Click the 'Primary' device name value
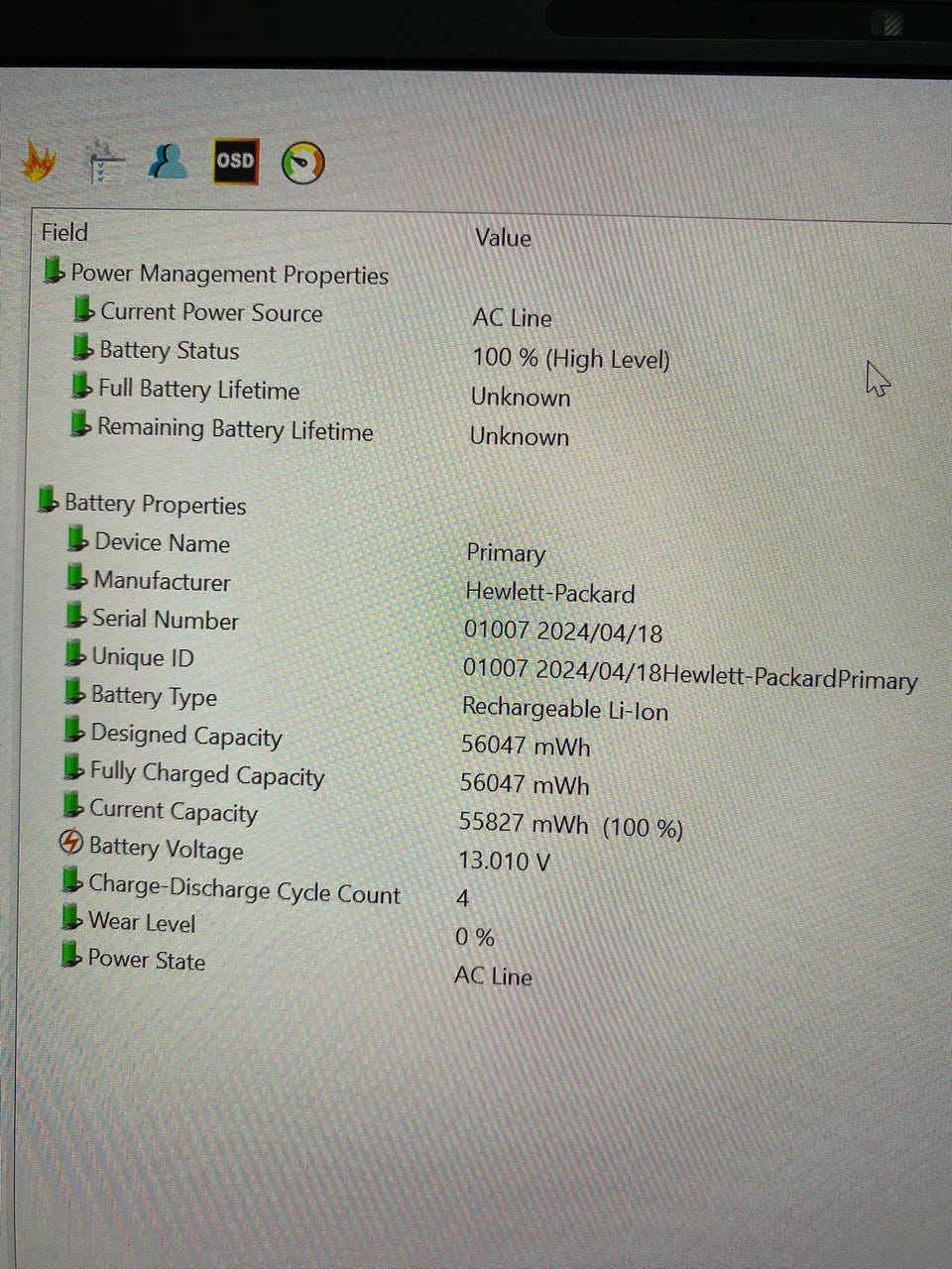 506,553
